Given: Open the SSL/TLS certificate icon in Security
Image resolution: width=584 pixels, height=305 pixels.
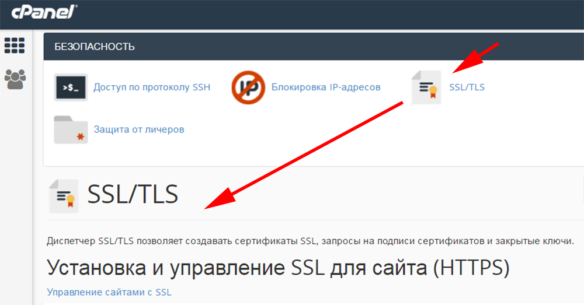Looking at the screenshot, I should (426, 87).
